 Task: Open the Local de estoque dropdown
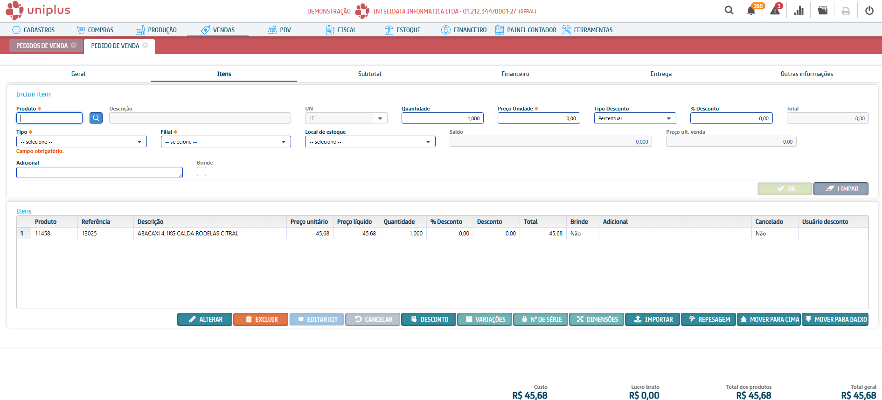pyautogui.click(x=370, y=142)
